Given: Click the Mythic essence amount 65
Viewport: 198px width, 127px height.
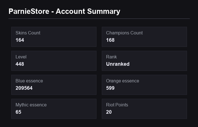Looking at the screenshot, I should click(x=18, y=112).
